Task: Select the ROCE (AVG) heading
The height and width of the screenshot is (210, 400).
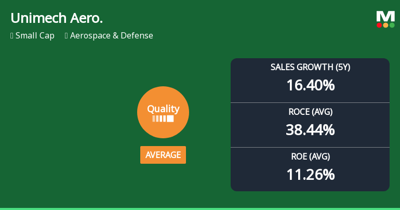Action: point(310,112)
